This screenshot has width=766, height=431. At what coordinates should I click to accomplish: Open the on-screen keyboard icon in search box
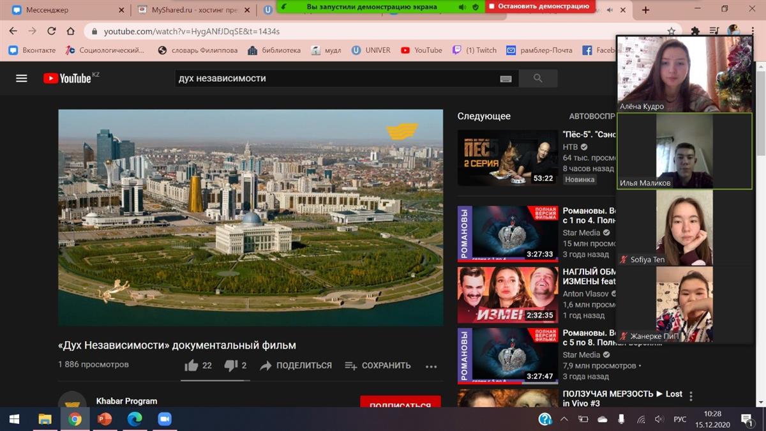[x=506, y=79]
